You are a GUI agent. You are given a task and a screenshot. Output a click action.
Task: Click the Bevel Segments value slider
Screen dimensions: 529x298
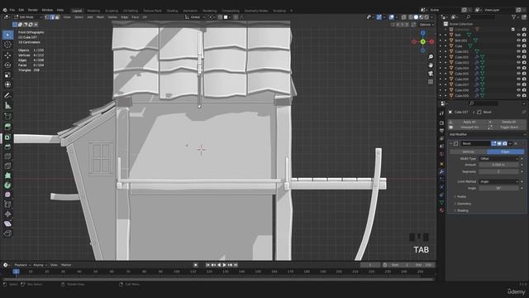(x=499, y=171)
